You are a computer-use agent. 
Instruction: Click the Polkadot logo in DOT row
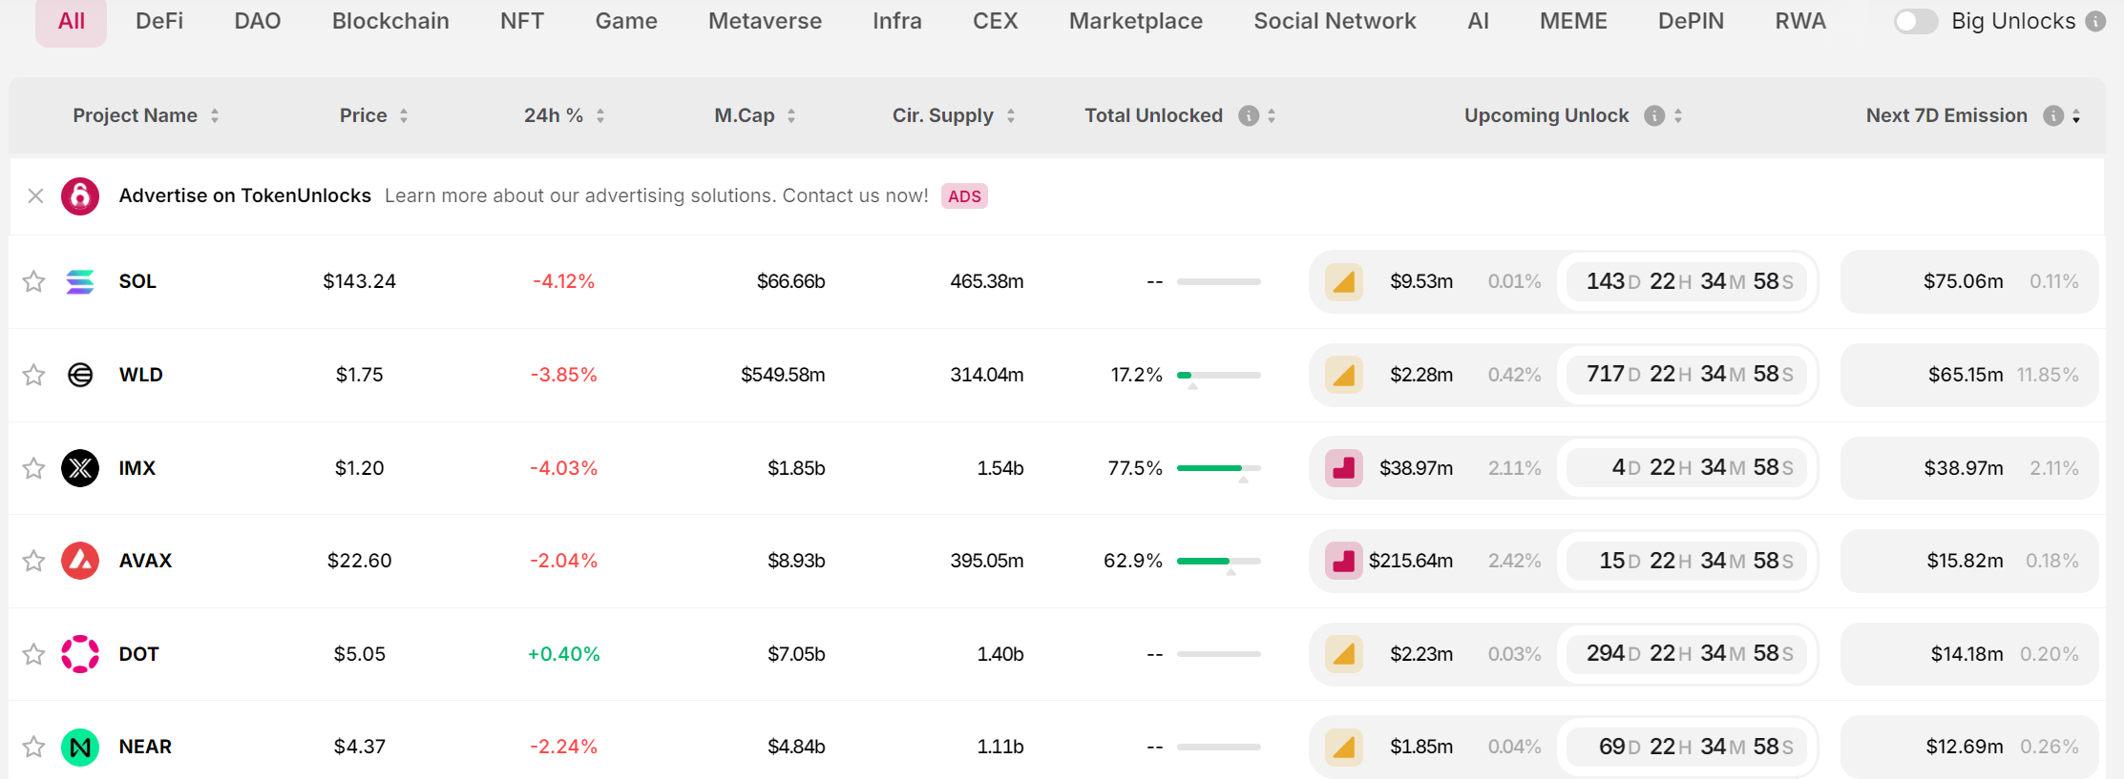point(80,654)
